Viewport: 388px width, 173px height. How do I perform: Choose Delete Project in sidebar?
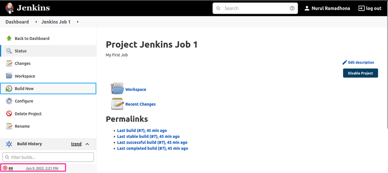point(28,114)
